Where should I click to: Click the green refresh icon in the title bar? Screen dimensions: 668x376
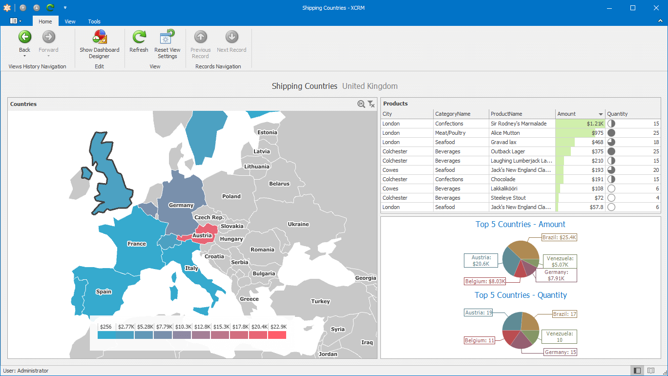50,8
